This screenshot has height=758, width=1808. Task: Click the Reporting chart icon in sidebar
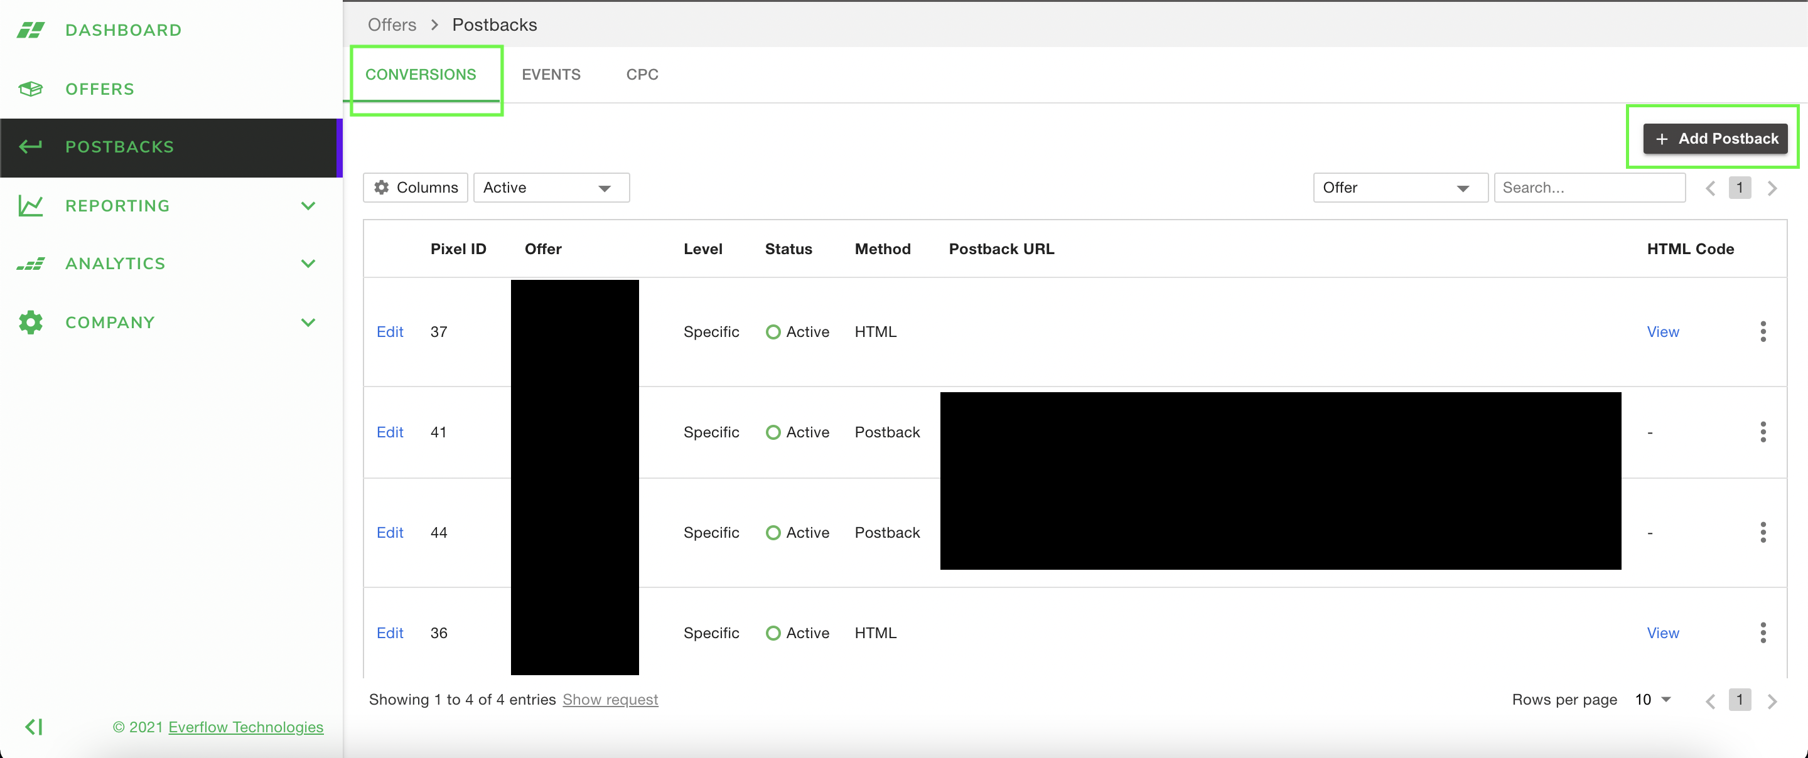[30, 206]
